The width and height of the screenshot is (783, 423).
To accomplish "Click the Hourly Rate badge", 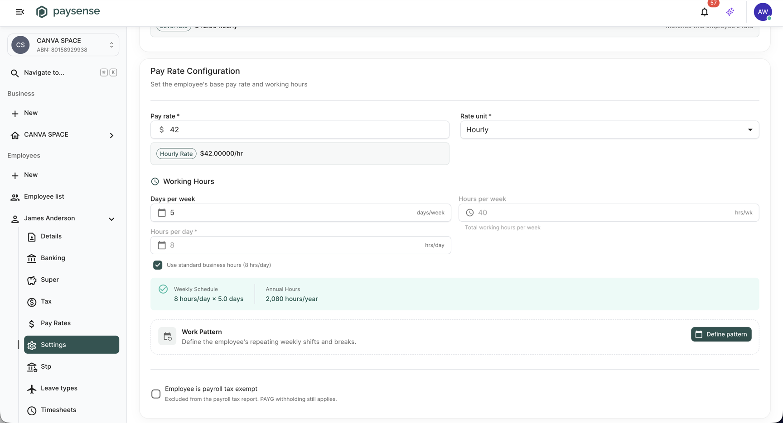I will [x=176, y=154].
